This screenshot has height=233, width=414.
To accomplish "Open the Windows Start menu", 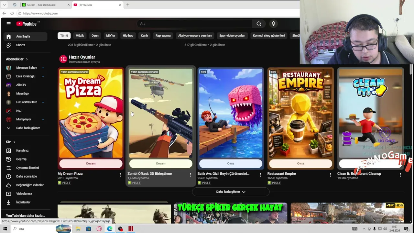I will [x=5, y=229].
